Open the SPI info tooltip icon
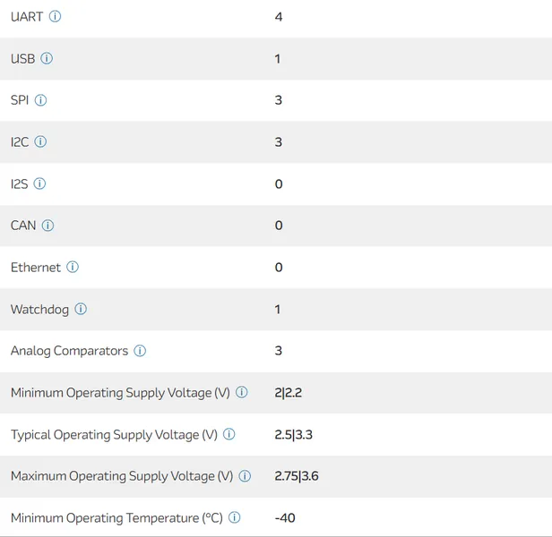552x537 pixels. coord(40,100)
